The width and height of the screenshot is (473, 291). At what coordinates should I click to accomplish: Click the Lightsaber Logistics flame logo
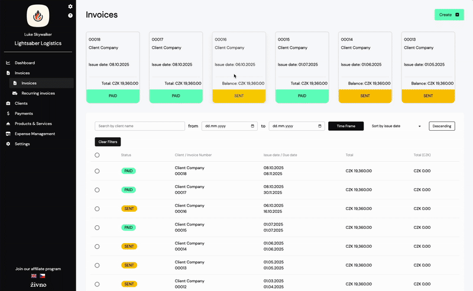(x=38, y=15)
